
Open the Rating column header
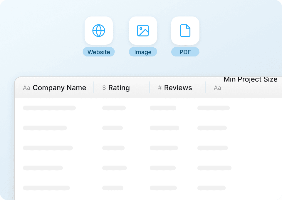click(119, 88)
